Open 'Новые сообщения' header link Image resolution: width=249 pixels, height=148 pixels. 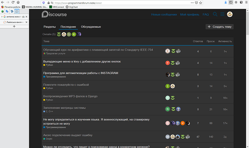tap(164, 14)
